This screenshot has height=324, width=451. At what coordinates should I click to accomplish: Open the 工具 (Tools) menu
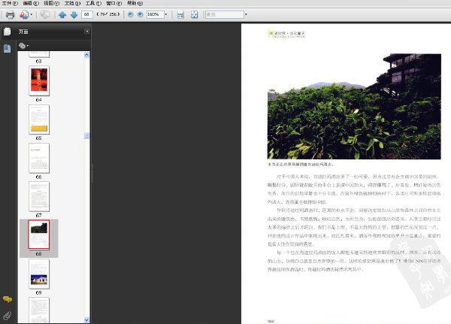pyautogui.click(x=93, y=3)
